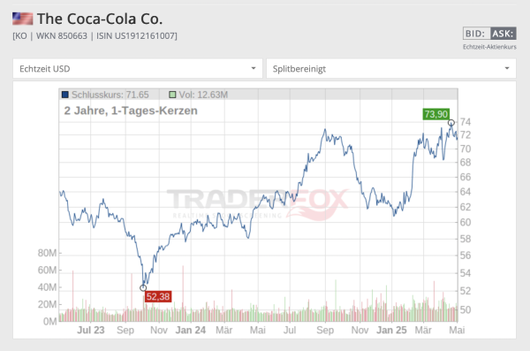Toggle the ASK price display
The height and width of the screenshot is (351, 530).
503,34
